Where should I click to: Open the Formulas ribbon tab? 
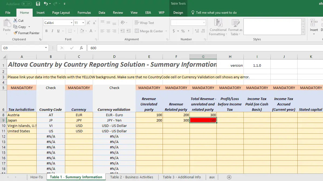pos(84,12)
